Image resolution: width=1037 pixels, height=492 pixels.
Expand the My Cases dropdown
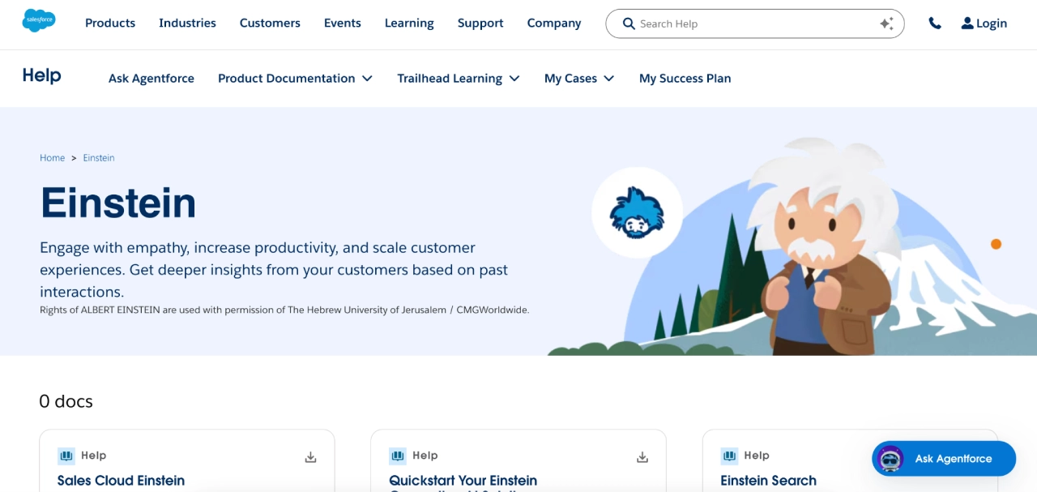tap(579, 78)
